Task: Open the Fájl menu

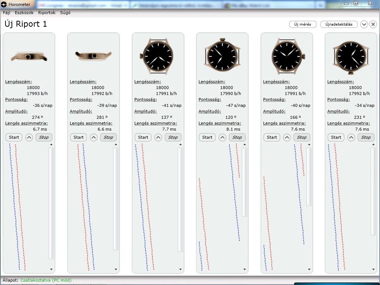Action: pyautogui.click(x=7, y=13)
